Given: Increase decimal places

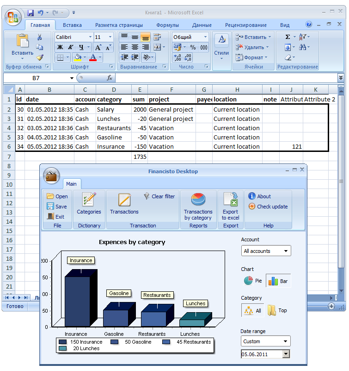Looking at the screenshot, I should [178, 57].
